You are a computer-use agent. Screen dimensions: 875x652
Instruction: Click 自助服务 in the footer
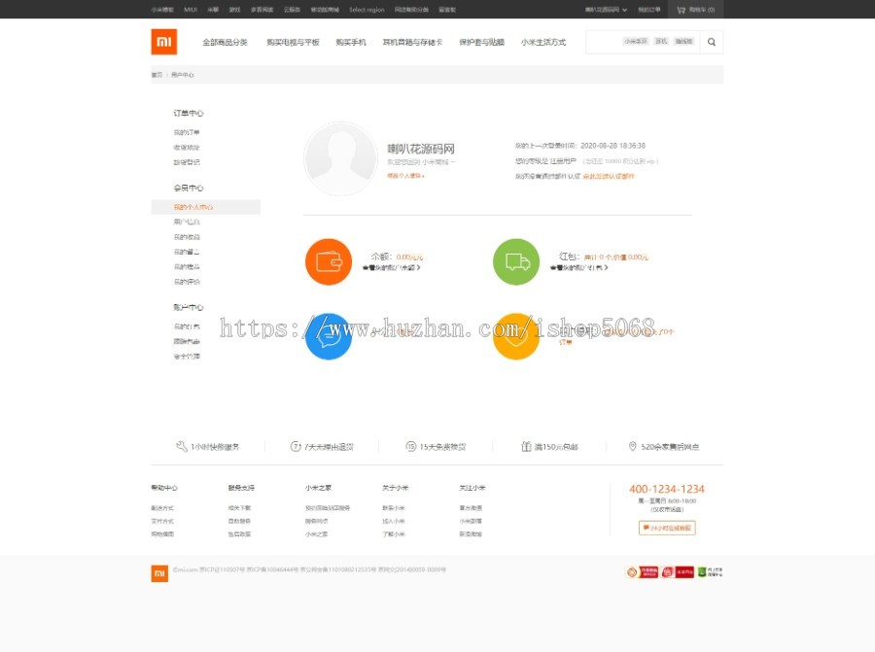(x=239, y=521)
